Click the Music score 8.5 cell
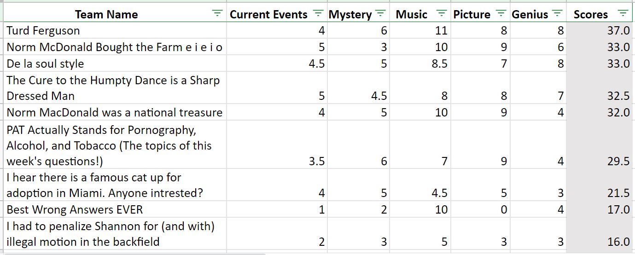 [x=420, y=64]
